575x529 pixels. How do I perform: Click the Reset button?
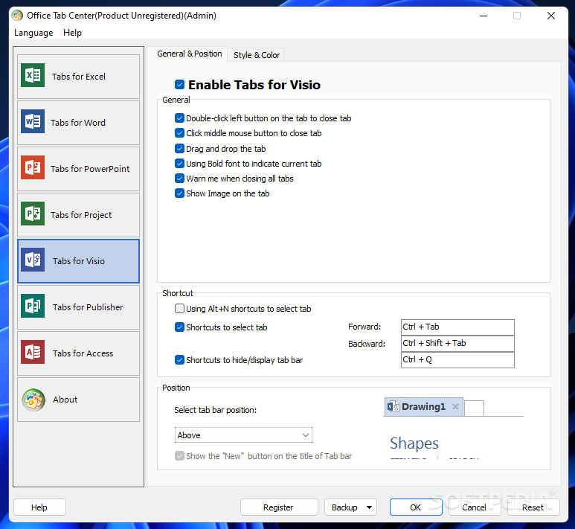coord(533,507)
